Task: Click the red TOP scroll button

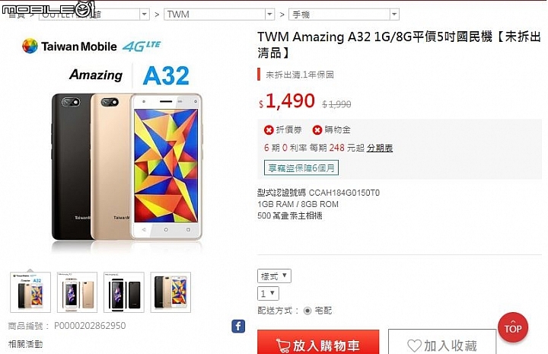Action: click(x=513, y=327)
